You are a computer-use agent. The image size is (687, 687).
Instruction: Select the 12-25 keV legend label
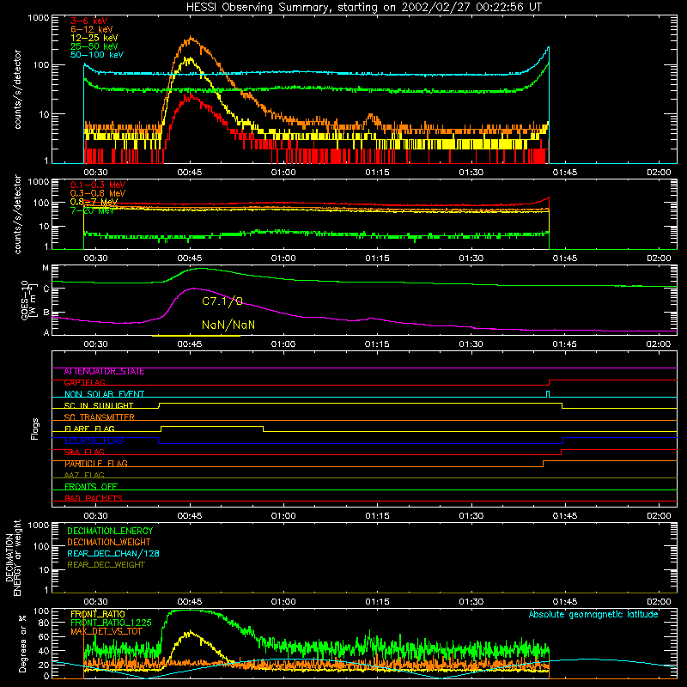(x=94, y=38)
